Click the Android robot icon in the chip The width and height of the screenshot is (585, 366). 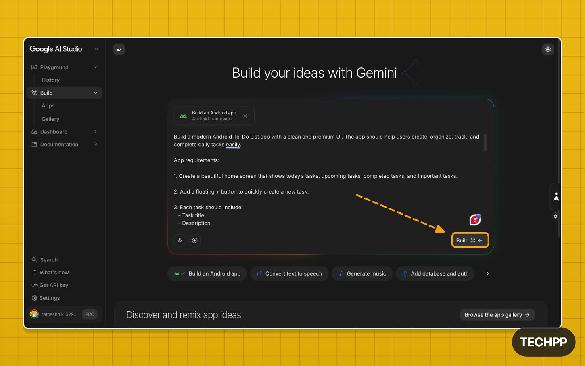(183, 116)
